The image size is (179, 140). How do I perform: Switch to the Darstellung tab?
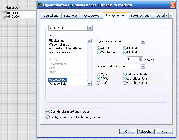[x=51, y=16]
